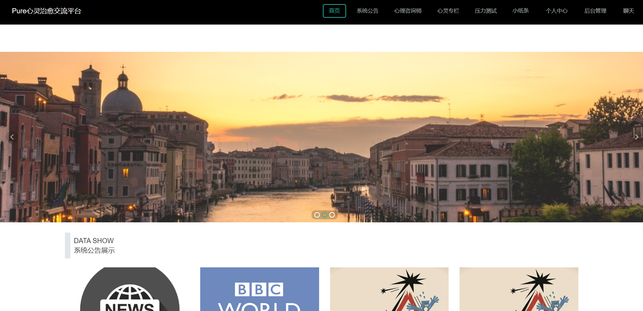Click the DATA SHOW heading text
Viewport: 643px width, 311px height.
(x=94, y=241)
